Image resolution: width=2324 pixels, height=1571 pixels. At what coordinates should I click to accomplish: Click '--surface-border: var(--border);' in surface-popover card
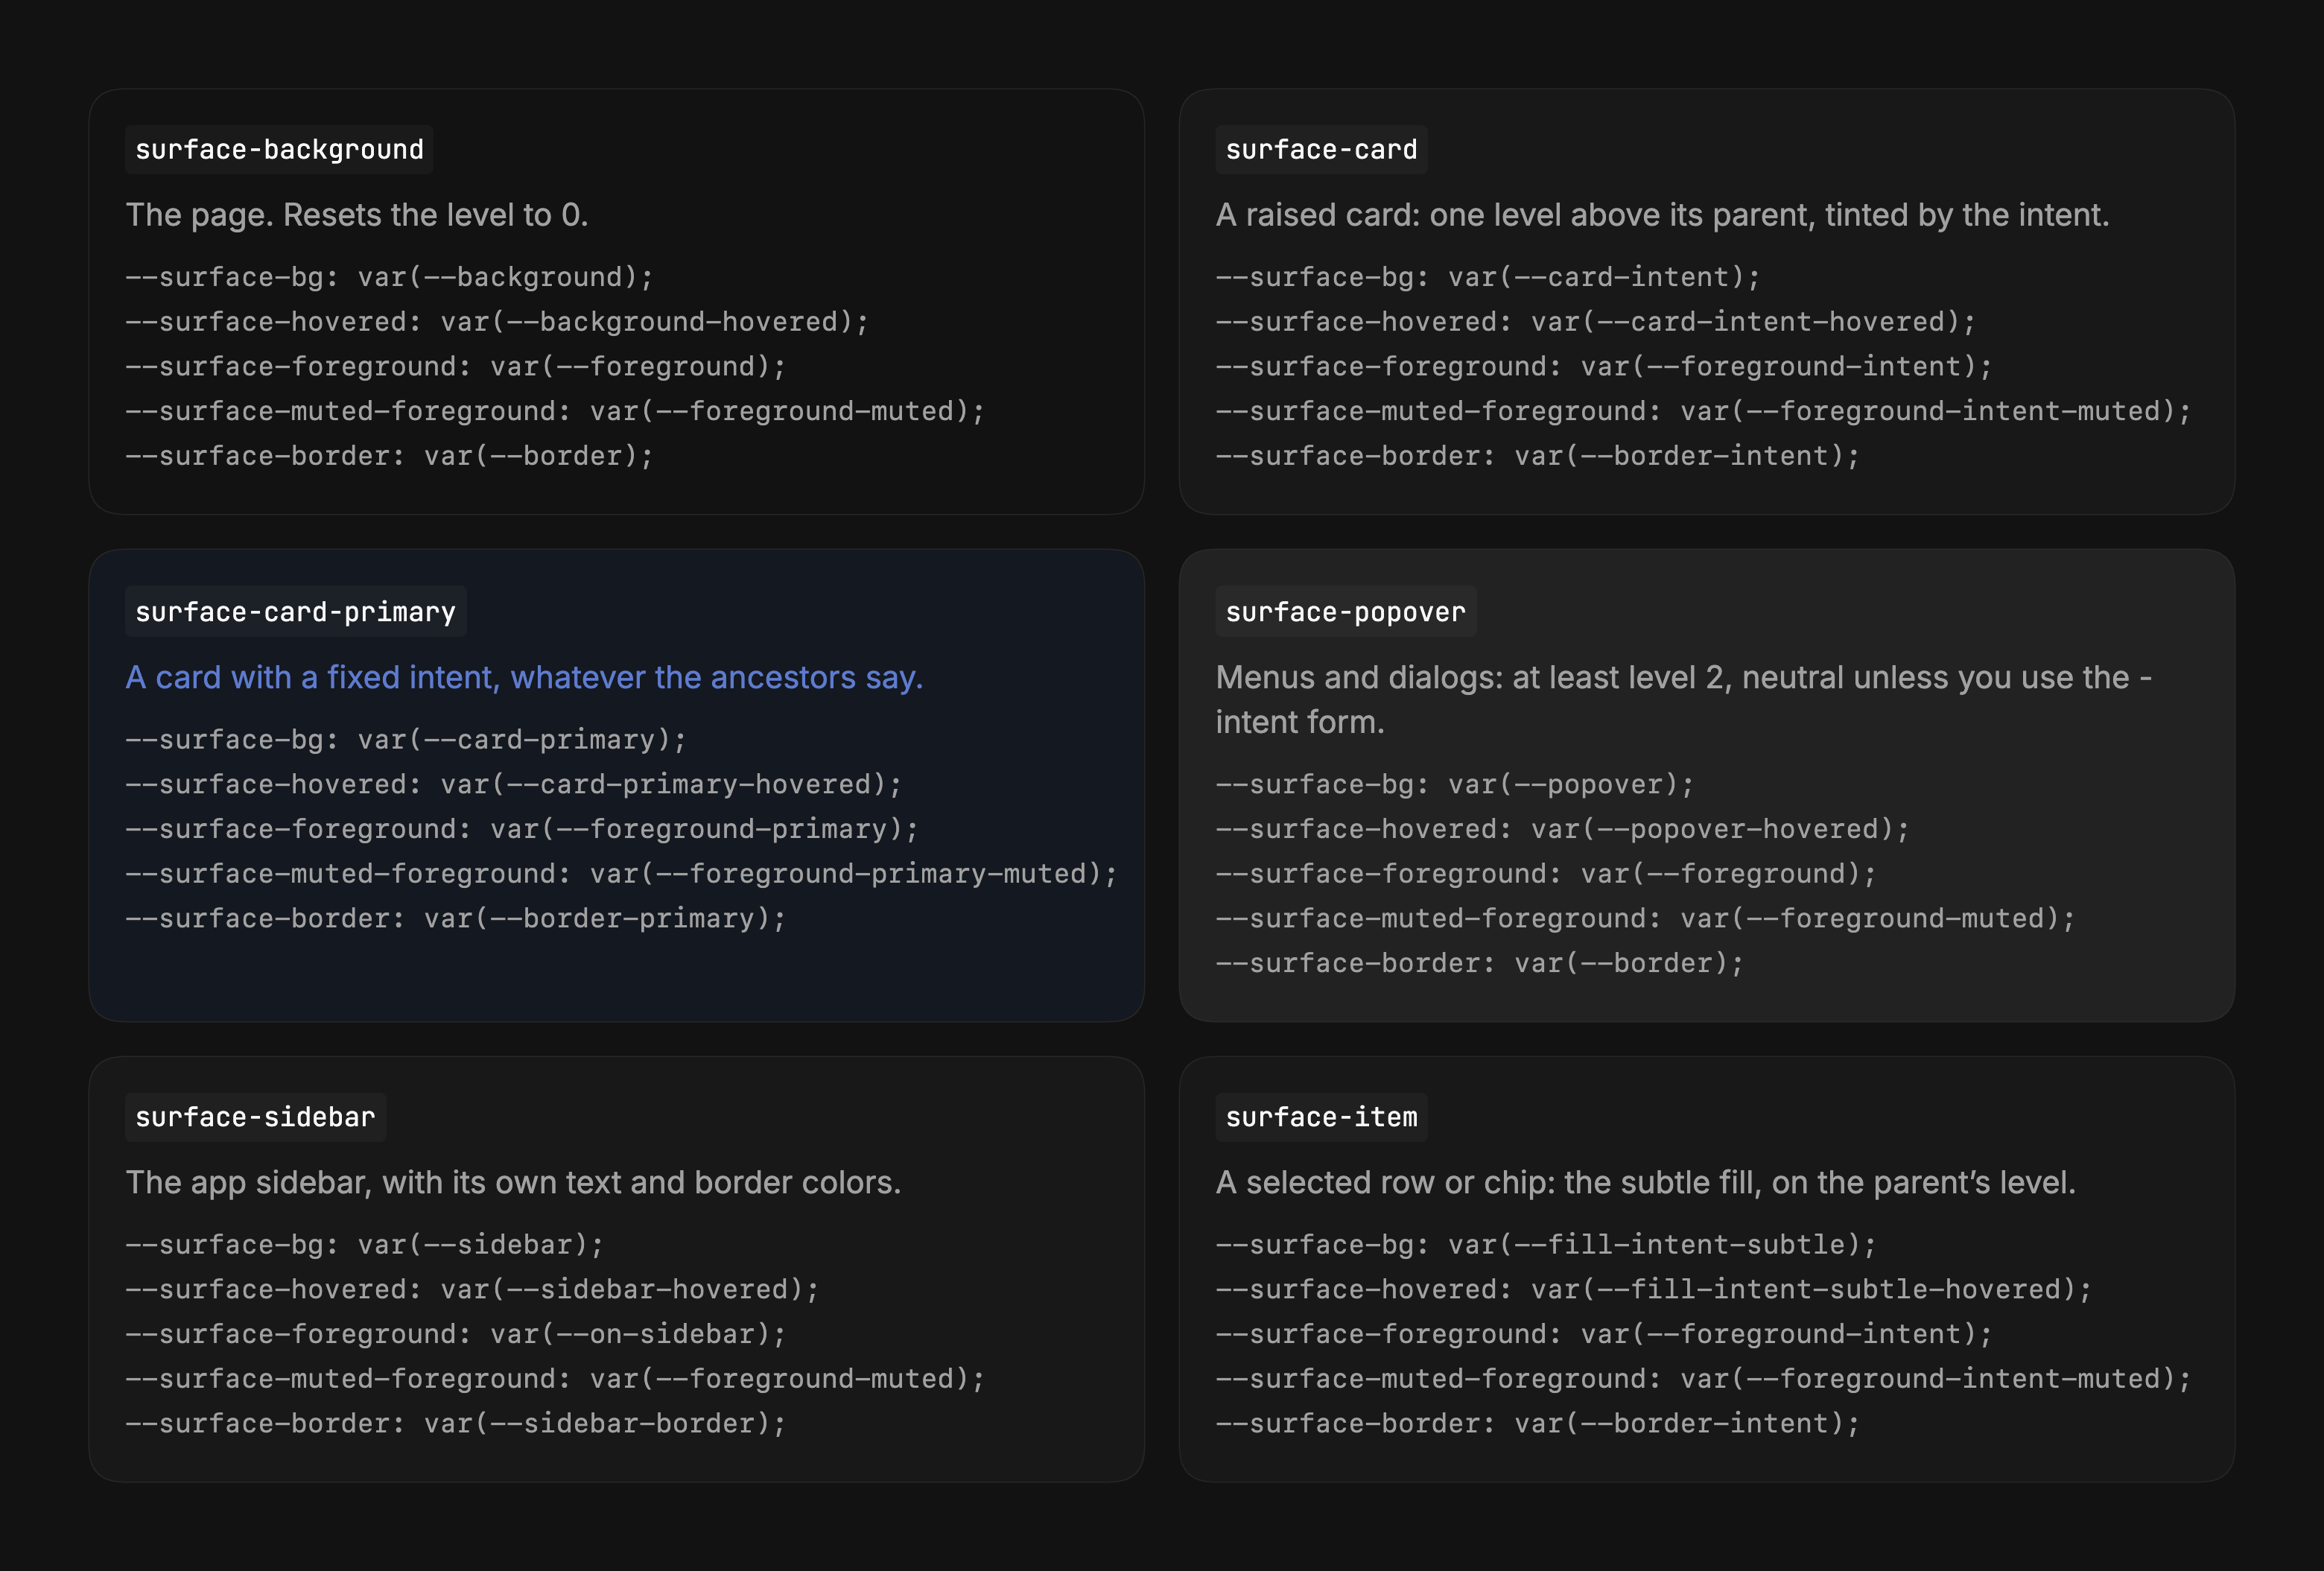coord(1480,964)
